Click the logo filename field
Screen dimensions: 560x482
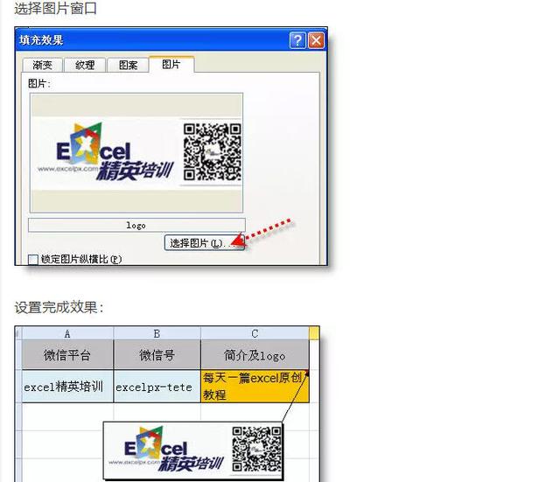(136, 226)
